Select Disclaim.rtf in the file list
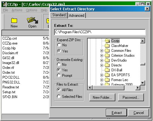 10,53
